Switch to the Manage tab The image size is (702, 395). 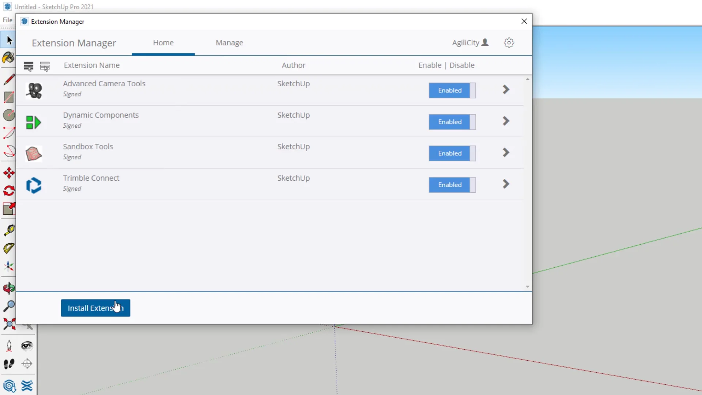(x=229, y=42)
